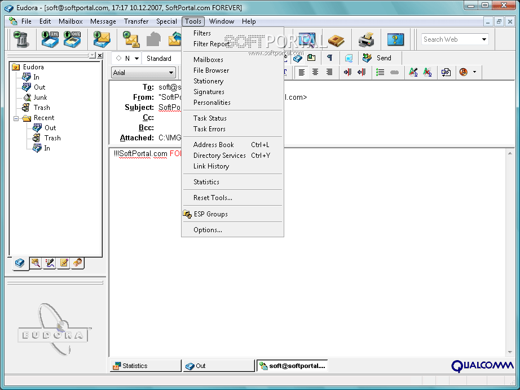Click the increase indent icon

click(347, 72)
